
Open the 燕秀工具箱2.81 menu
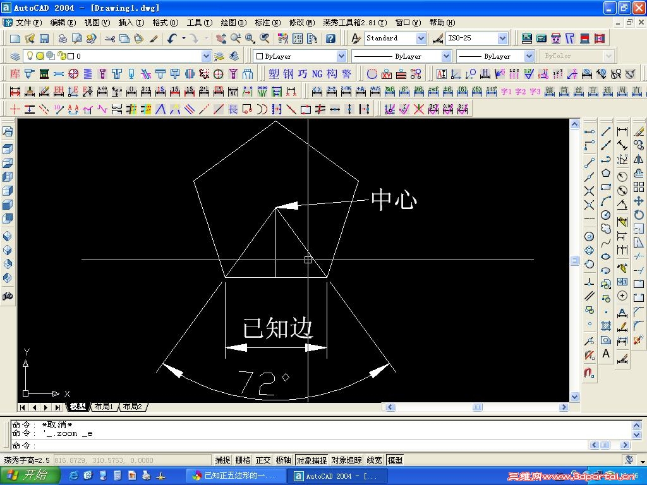[x=355, y=23]
